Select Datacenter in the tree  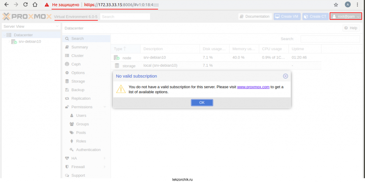pos(23,35)
